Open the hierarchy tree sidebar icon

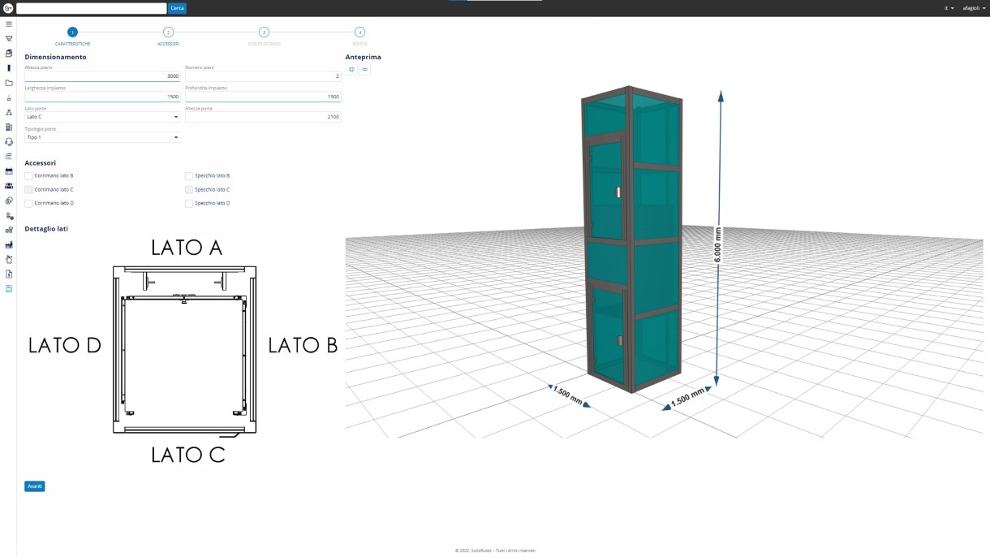click(x=9, y=112)
